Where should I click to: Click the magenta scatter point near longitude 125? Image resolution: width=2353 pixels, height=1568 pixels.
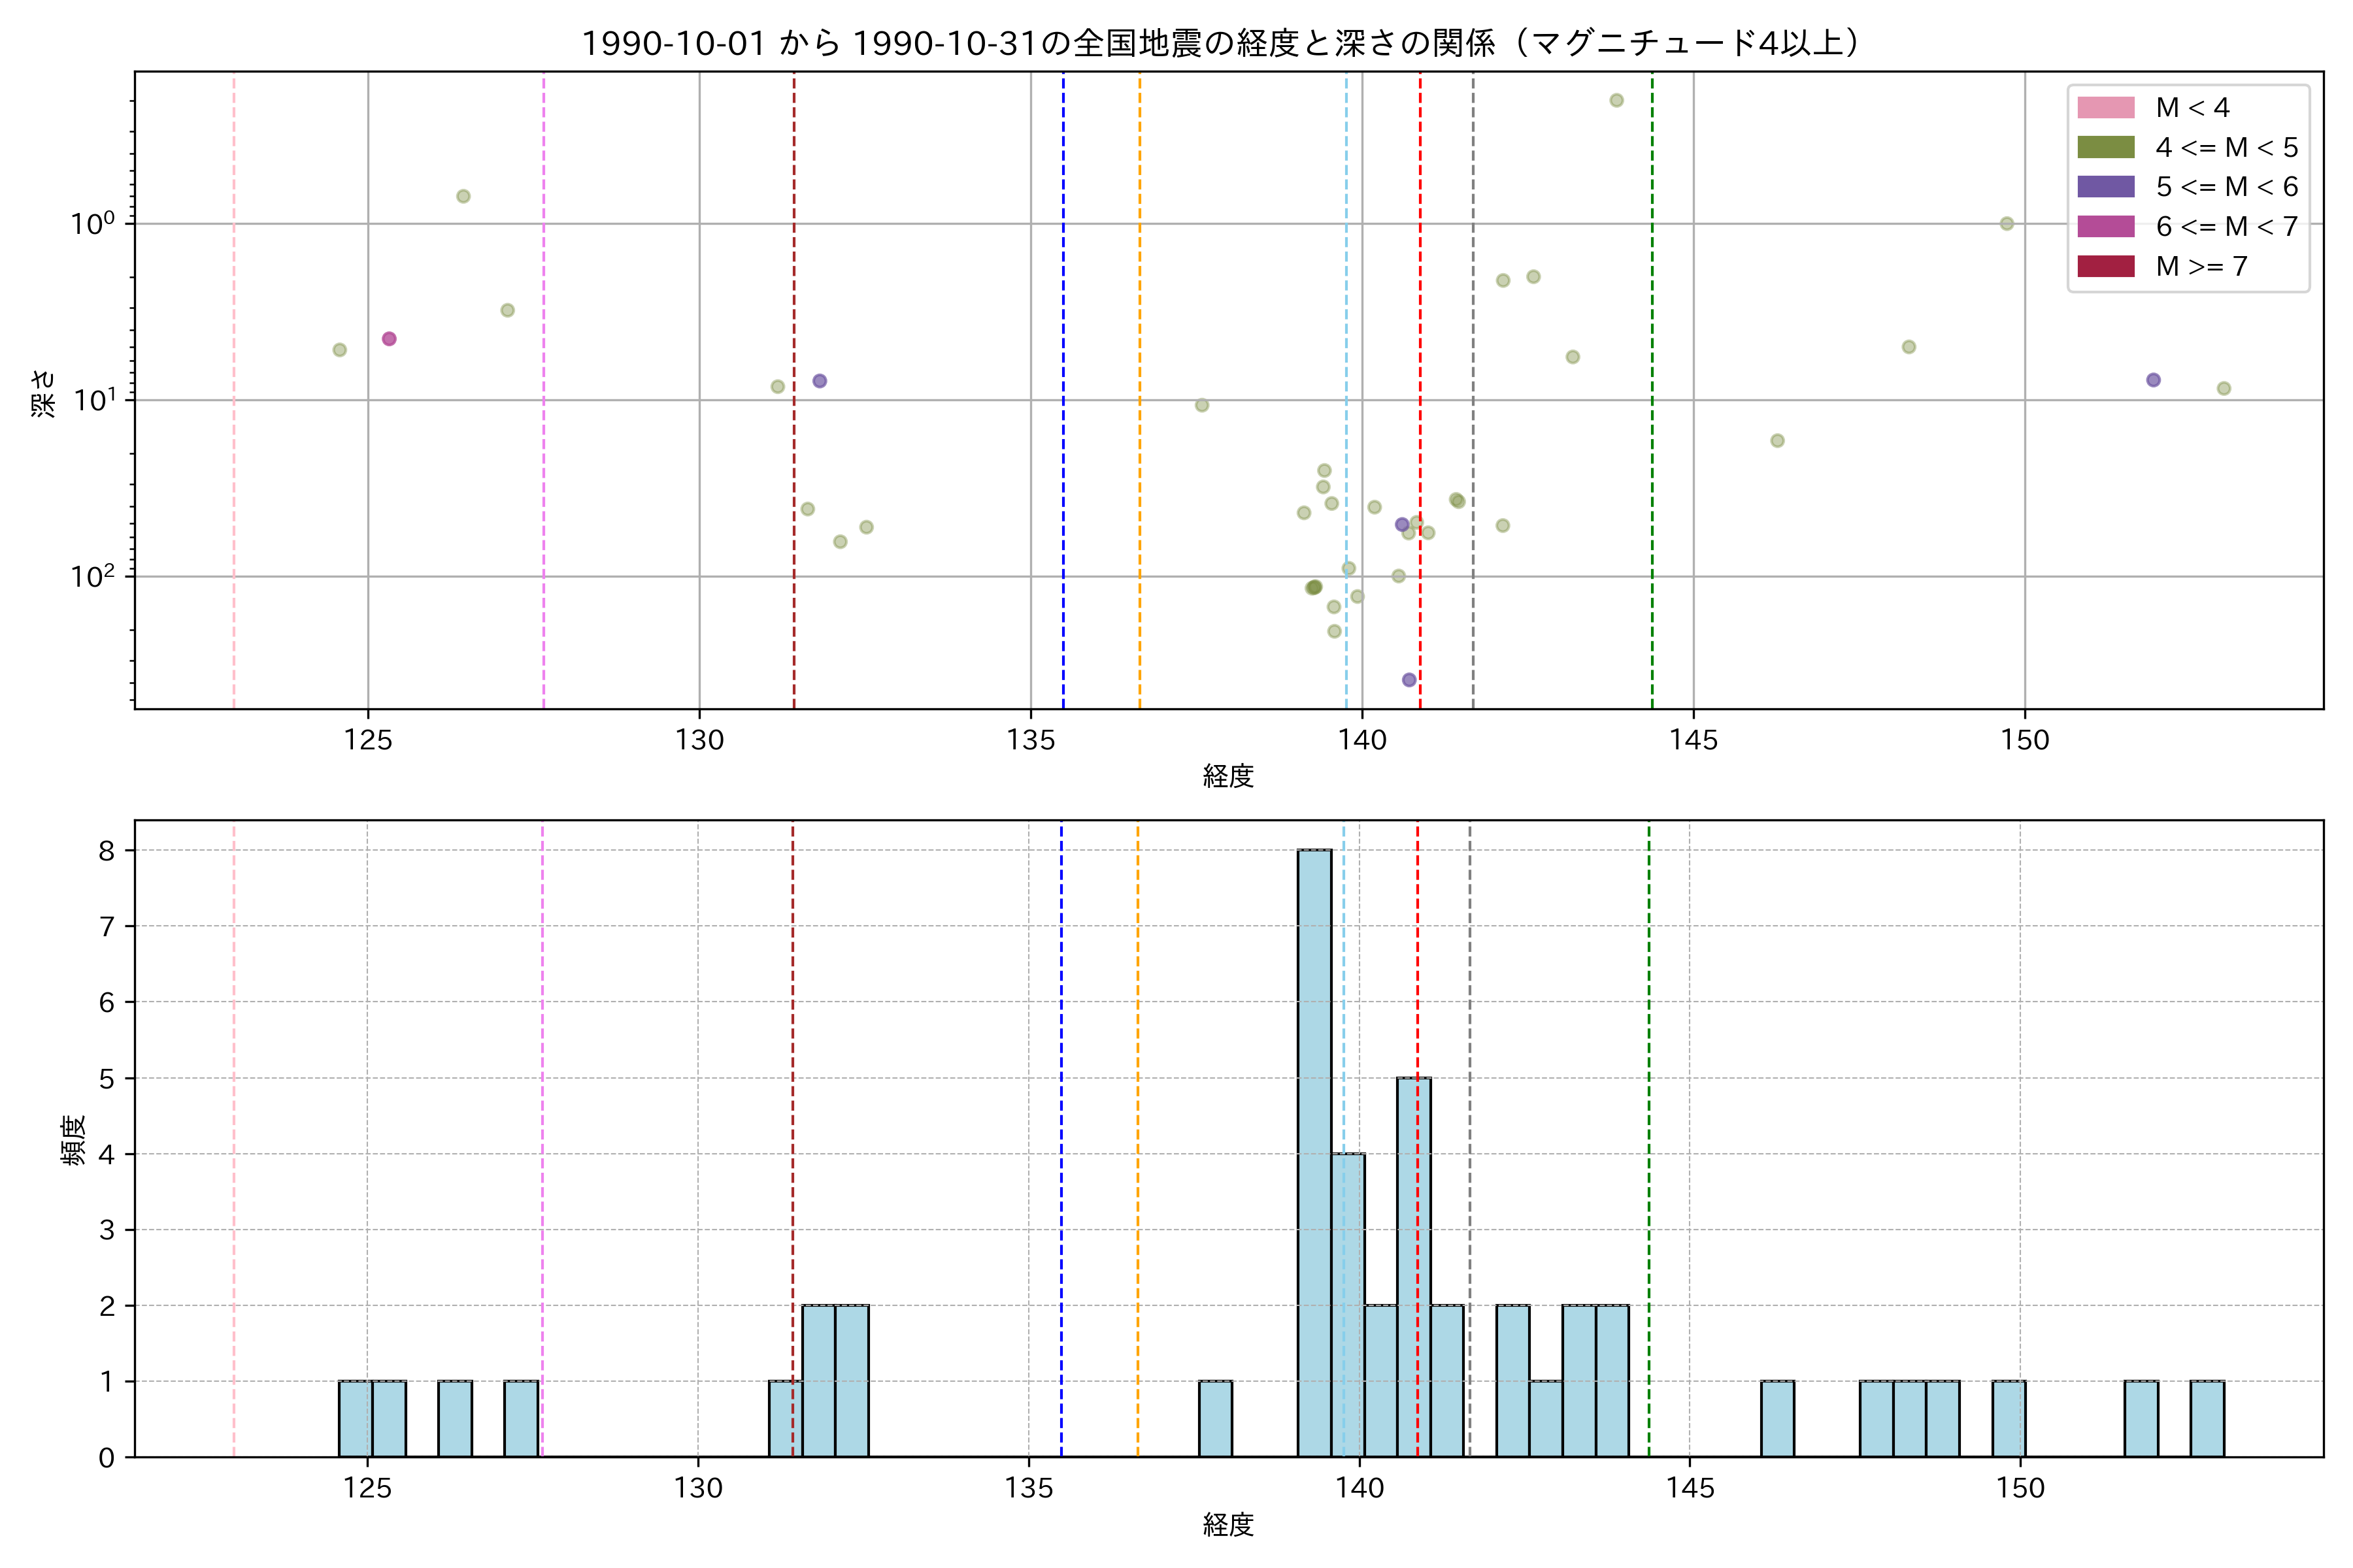click(x=389, y=339)
